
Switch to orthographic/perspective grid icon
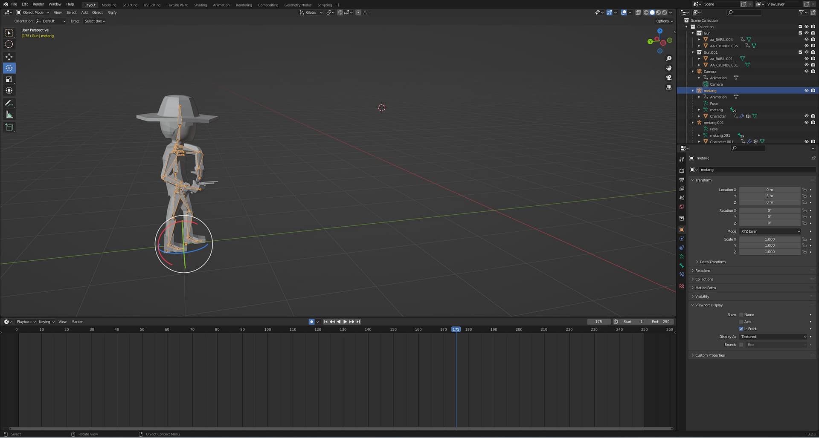pos(669,87)
